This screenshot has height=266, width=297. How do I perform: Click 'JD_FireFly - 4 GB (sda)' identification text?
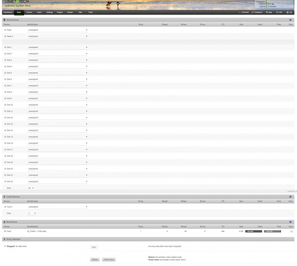[36, 231]
